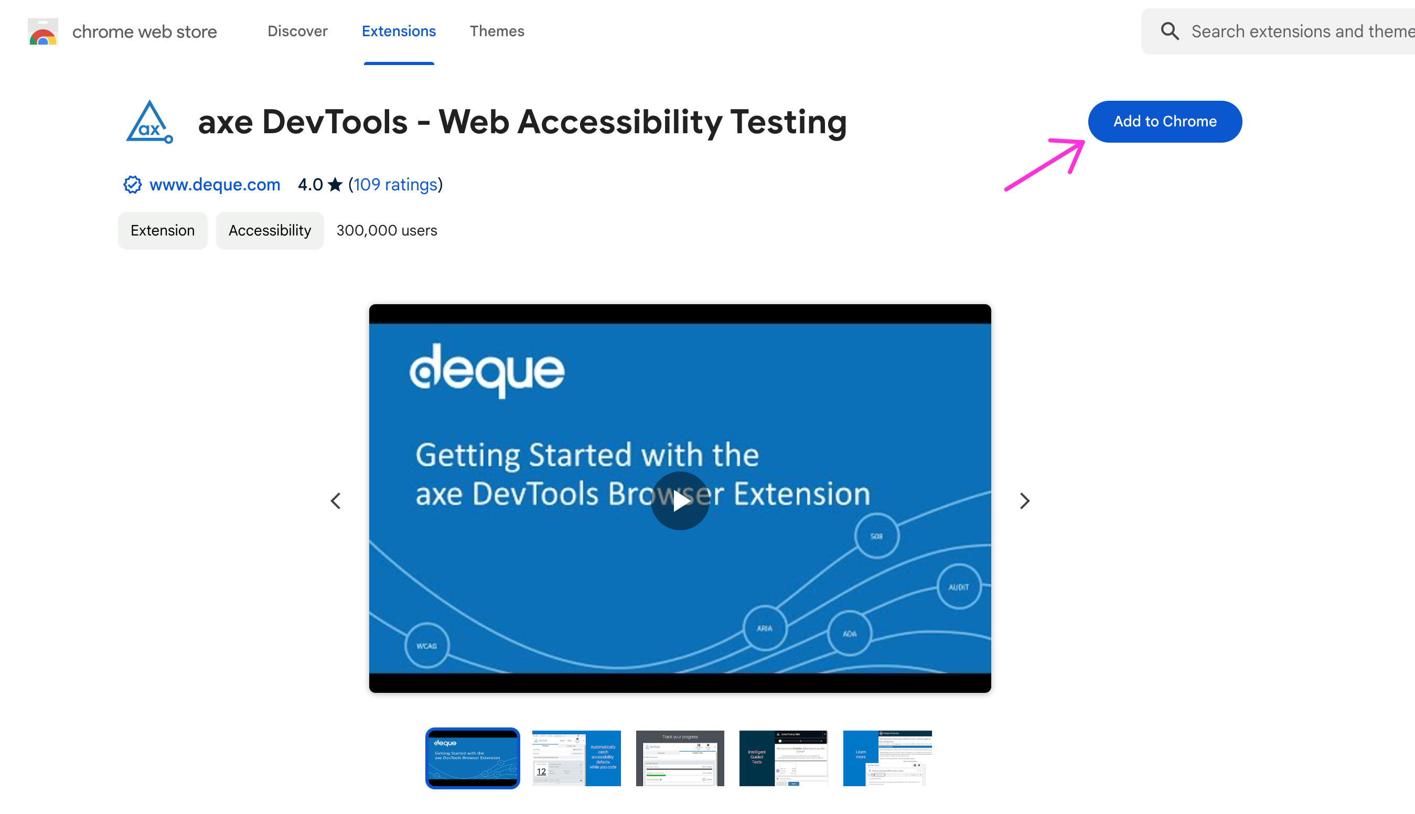The height and width of the screenshot is (814, 1415).
Task: Select the 'Learn more' thumbnail
Action: 887,758
